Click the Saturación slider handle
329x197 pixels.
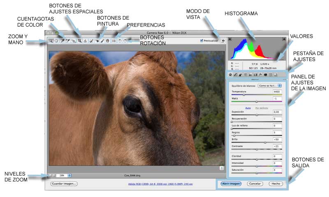coord(257,173)
